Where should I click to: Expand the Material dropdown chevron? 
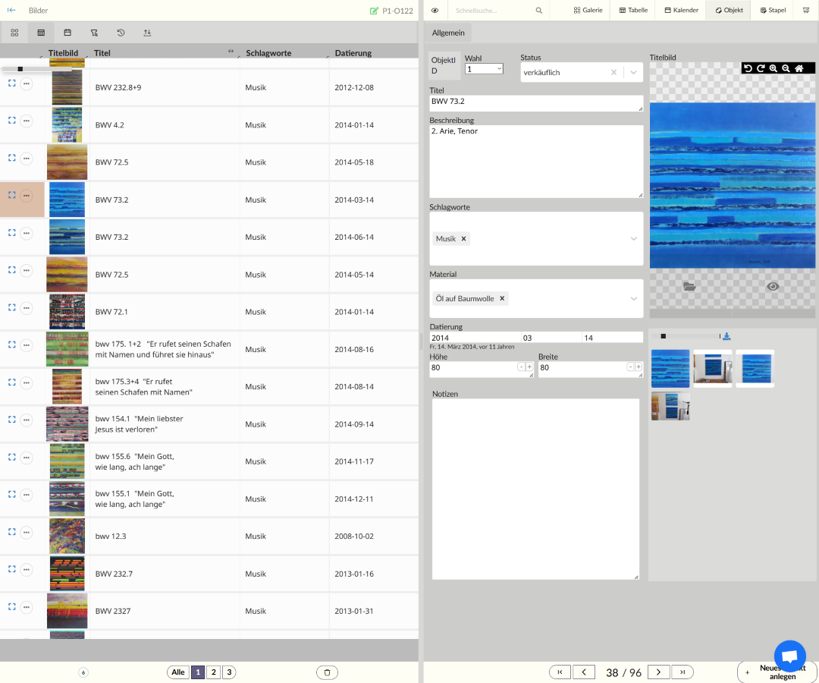(x=633, y=299)
